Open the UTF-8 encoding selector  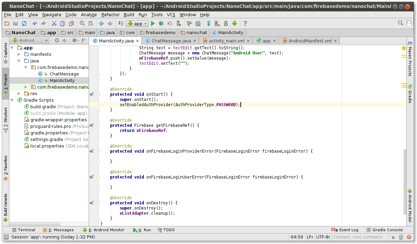click(323, 237)
